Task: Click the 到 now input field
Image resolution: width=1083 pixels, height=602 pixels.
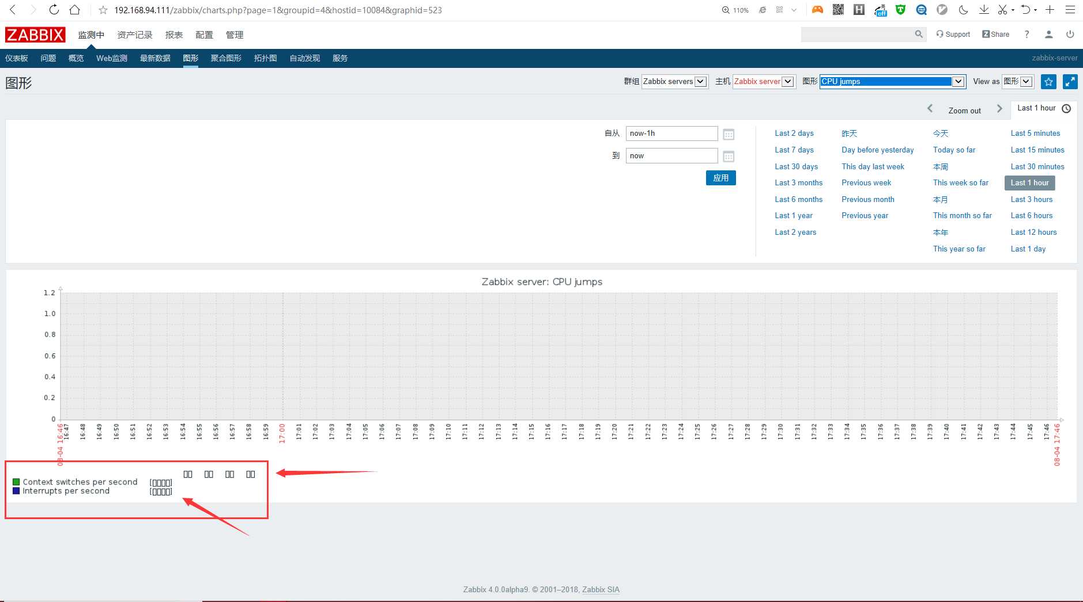Action: coord(671,155)
